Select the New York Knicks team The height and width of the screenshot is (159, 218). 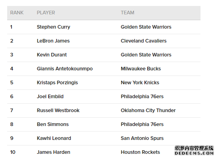click(140, 83)
